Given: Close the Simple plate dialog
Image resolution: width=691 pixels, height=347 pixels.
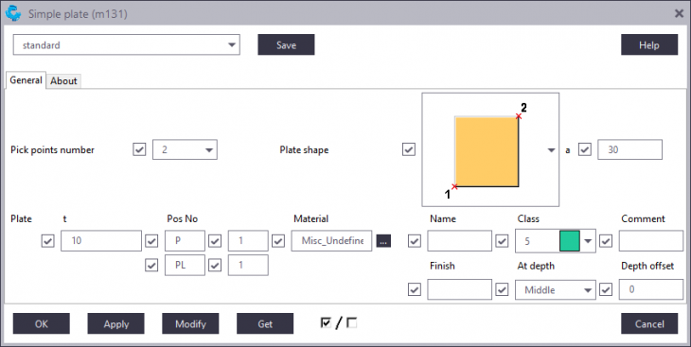Looking at the screenshot, I should pyautogui.click(x=679, y=13).
